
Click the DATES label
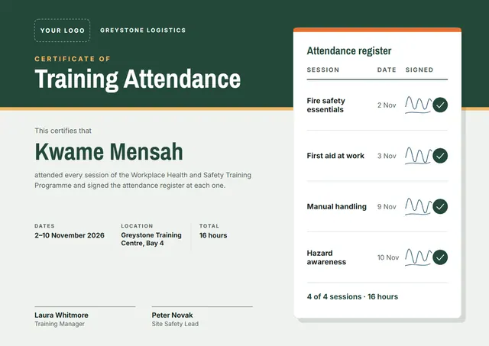point(44,226)
